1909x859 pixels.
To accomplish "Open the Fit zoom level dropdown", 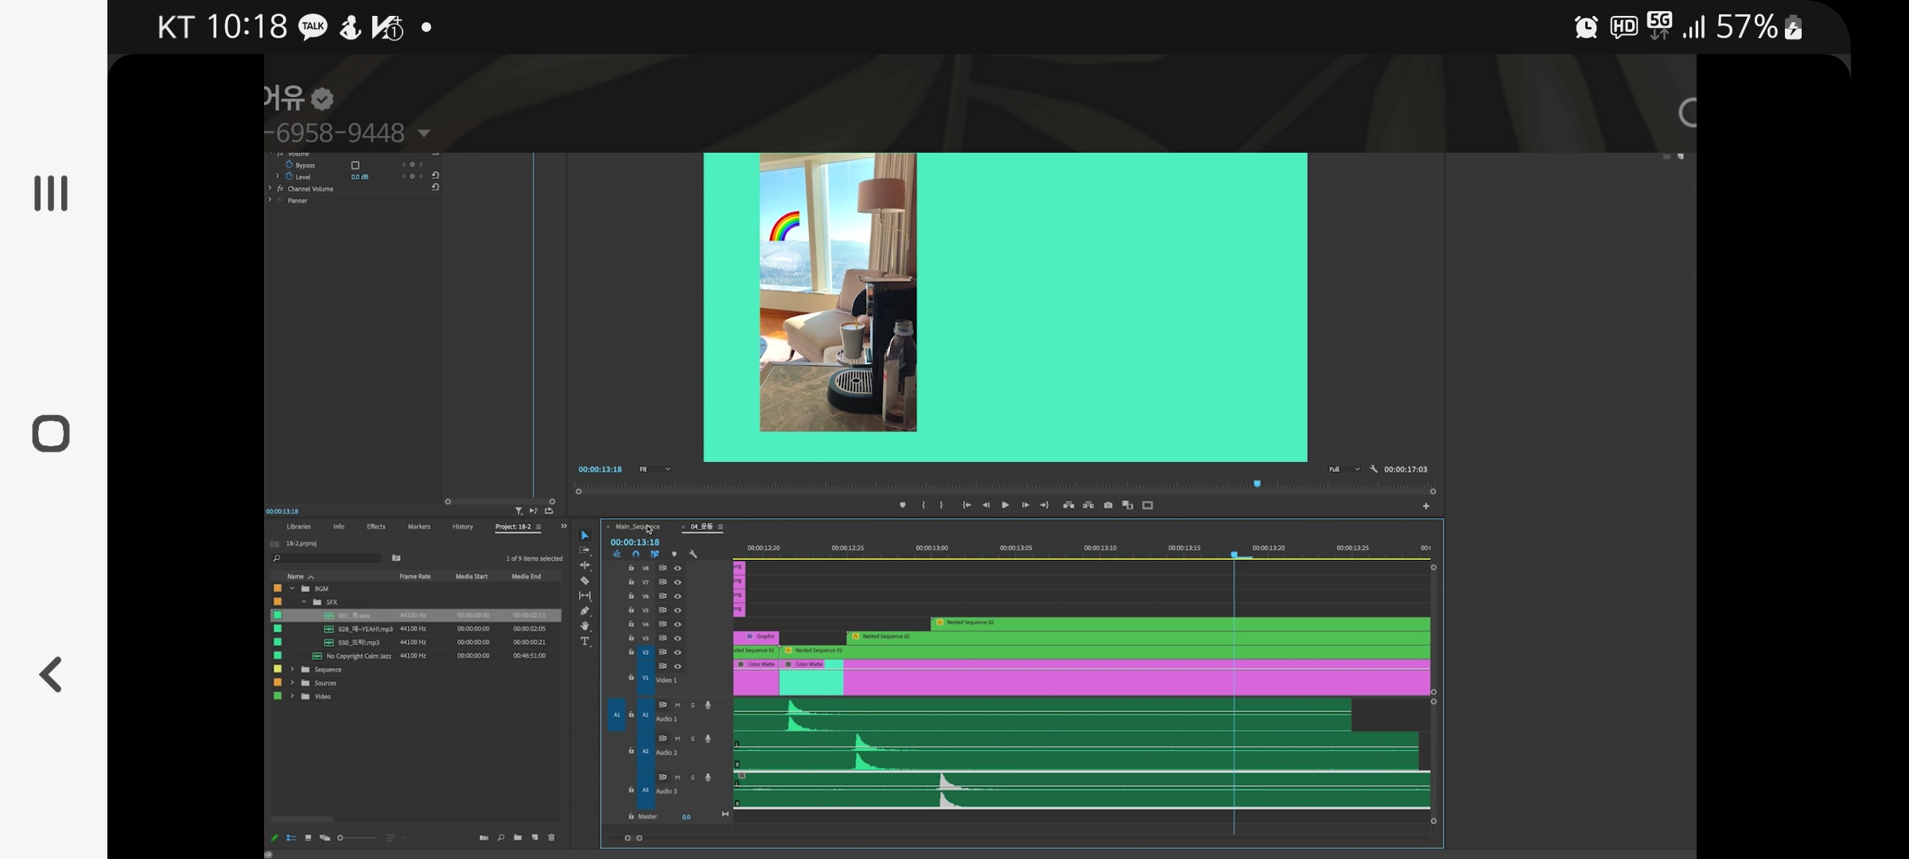I will [655, 469].
